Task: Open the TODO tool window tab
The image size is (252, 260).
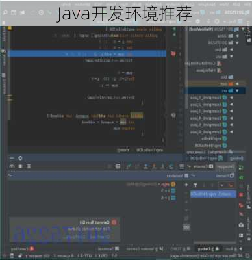Action: pyautogui.click(x=180, y=249)
